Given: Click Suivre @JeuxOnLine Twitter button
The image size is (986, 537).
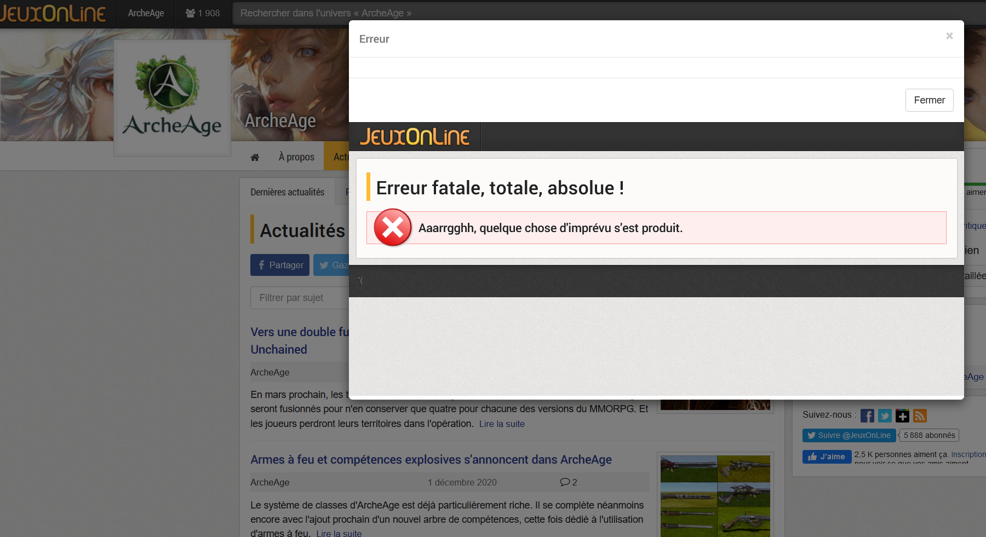Looking at the screenshot, I should click(849, 435).
